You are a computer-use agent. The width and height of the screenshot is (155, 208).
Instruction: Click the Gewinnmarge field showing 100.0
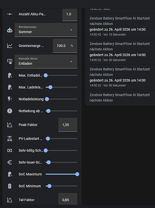point(65,46)
